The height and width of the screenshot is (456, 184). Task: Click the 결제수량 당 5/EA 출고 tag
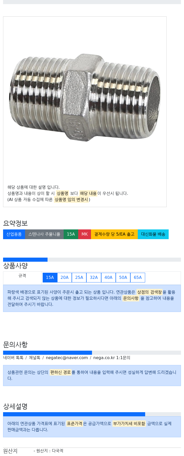point(114,234)
